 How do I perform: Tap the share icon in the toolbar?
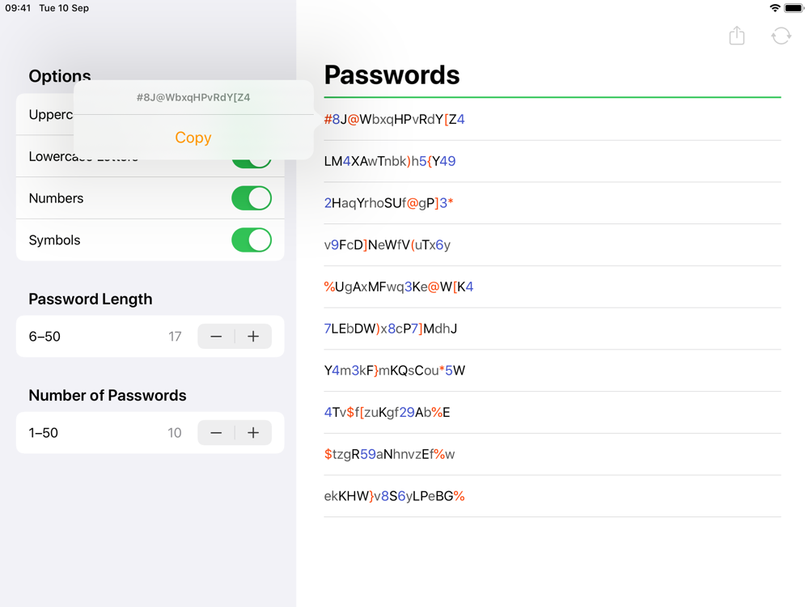coord(736,36)
